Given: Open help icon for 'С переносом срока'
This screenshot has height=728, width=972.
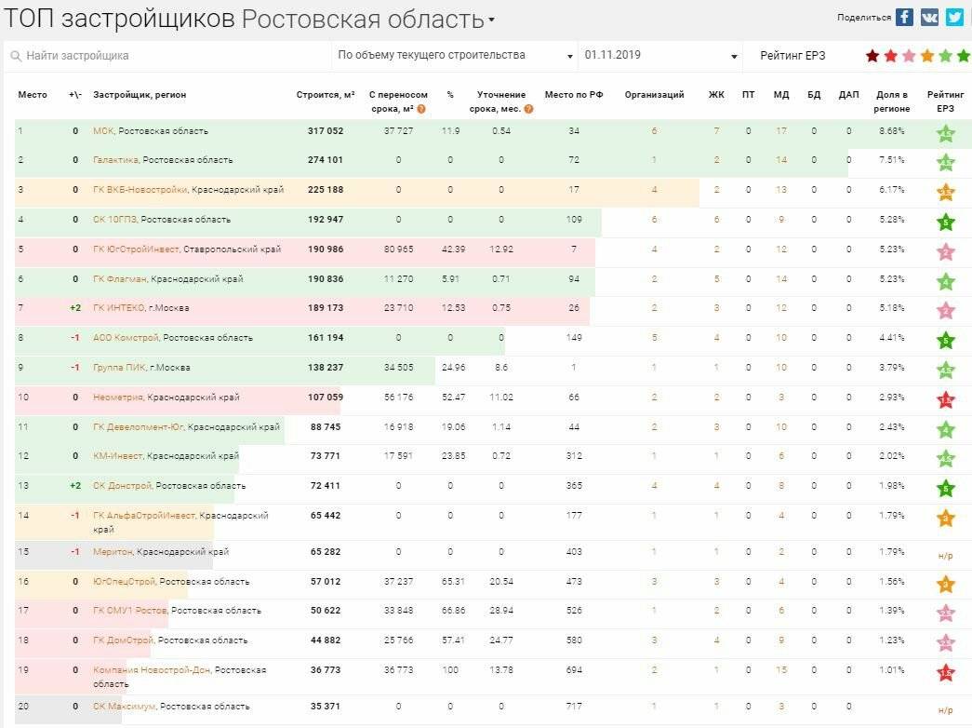Looking at the screenshot, I should 421,109.
